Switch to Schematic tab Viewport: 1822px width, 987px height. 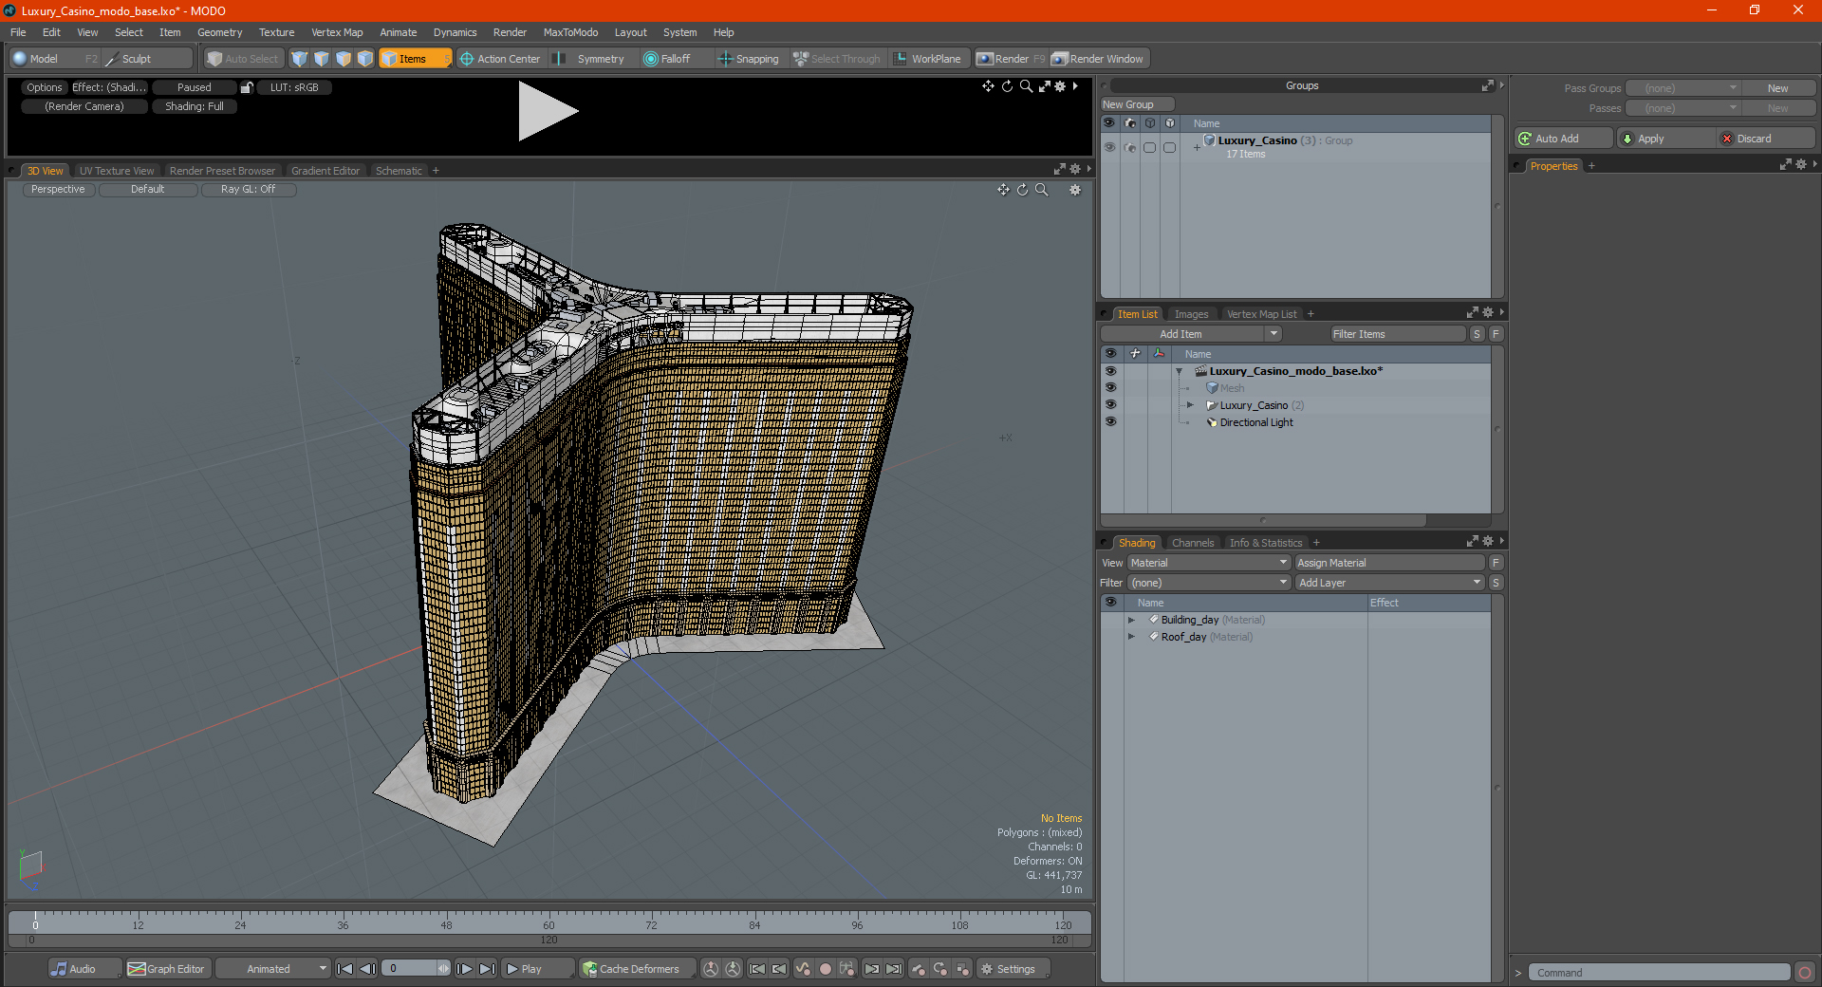(399, 171)
